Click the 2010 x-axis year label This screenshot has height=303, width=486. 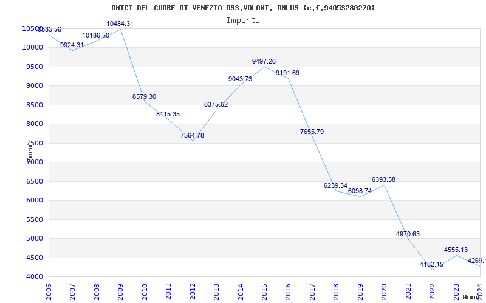[x=145, y=291]
